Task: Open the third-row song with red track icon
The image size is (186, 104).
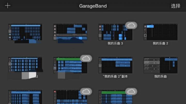Action: click(x=70, y=97)
